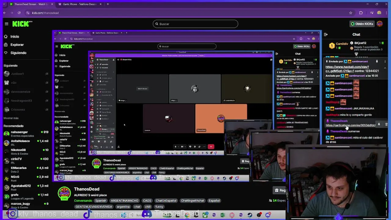Click the CAOS tag

click(147, 201)
